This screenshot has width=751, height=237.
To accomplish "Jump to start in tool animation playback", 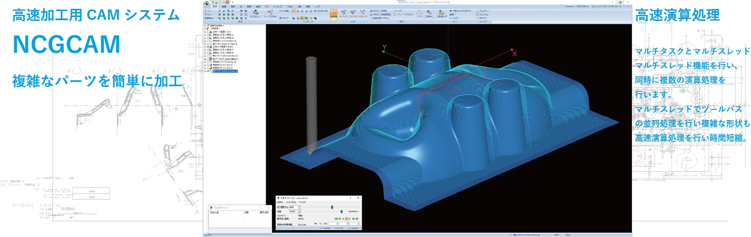I will click(336, 218).
